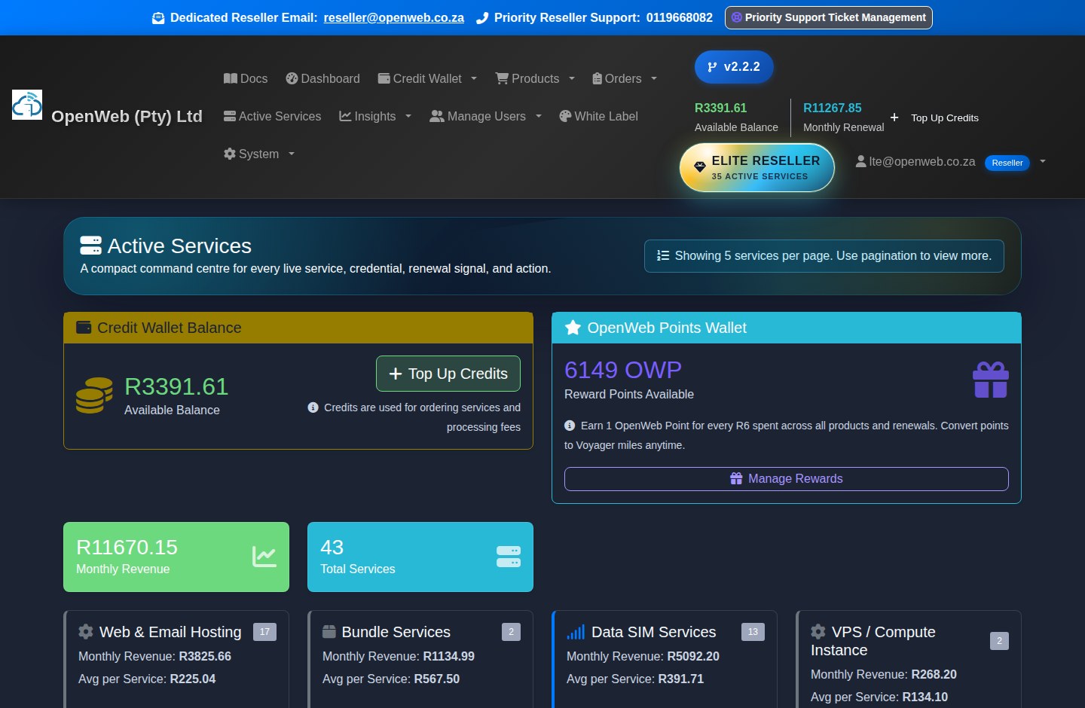The width and height of the screenshot is (1085, 708).
Task: Click the box icon beside Bundle Services
Action: point(329,631)
